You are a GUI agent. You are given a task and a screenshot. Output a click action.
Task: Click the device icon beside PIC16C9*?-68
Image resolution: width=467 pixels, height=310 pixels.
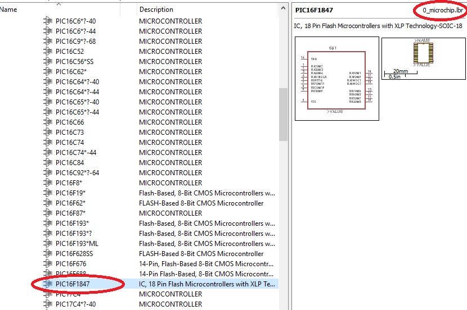pos(48,42)
